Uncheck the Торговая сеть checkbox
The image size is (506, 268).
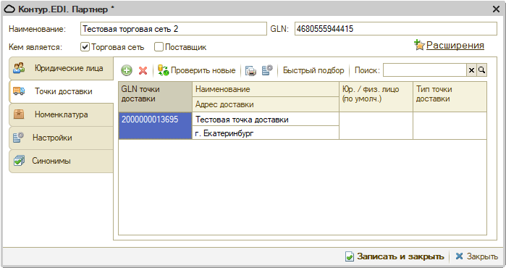(85, 47)
